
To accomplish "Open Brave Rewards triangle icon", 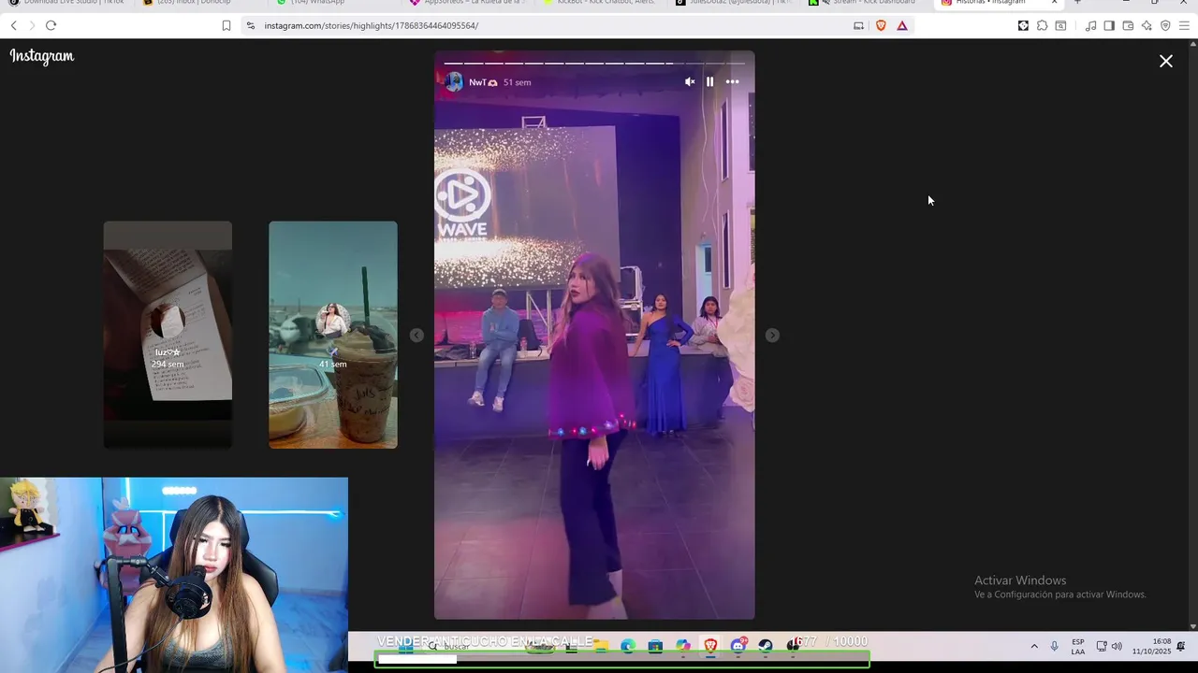I will [x=902, y=25].
